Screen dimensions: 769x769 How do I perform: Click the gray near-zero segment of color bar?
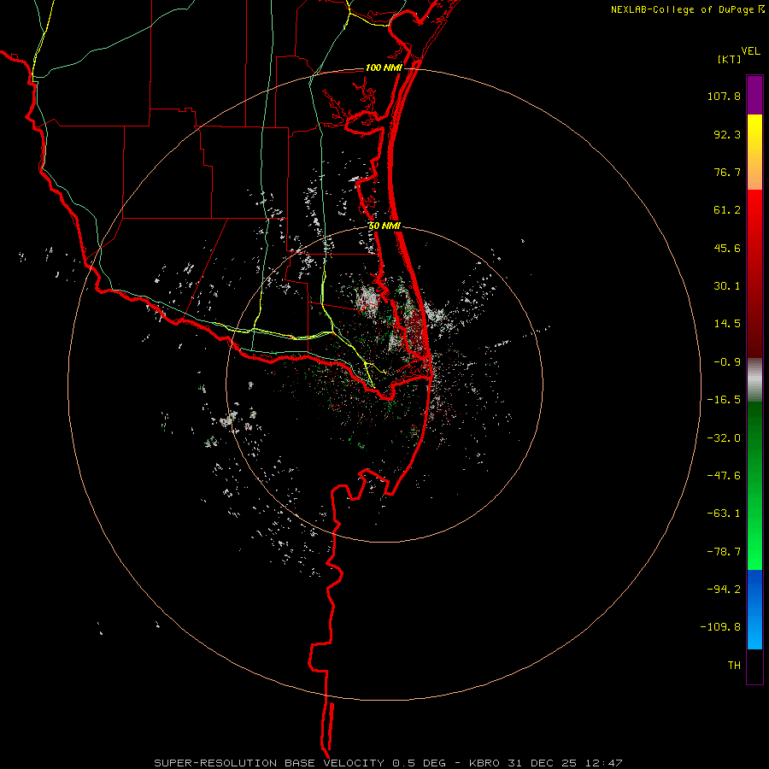pos(754,380)
